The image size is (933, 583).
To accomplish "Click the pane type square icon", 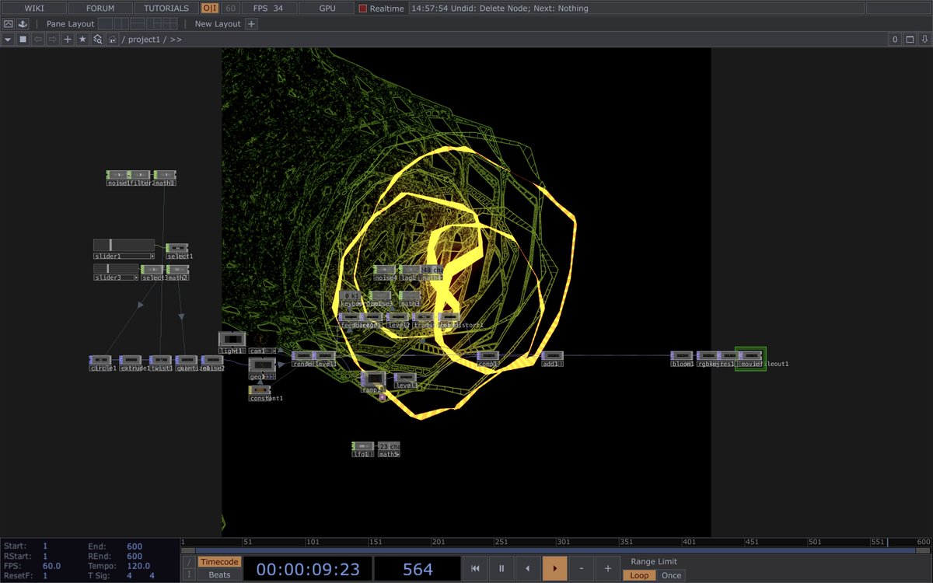I will (x=23, y=39).
